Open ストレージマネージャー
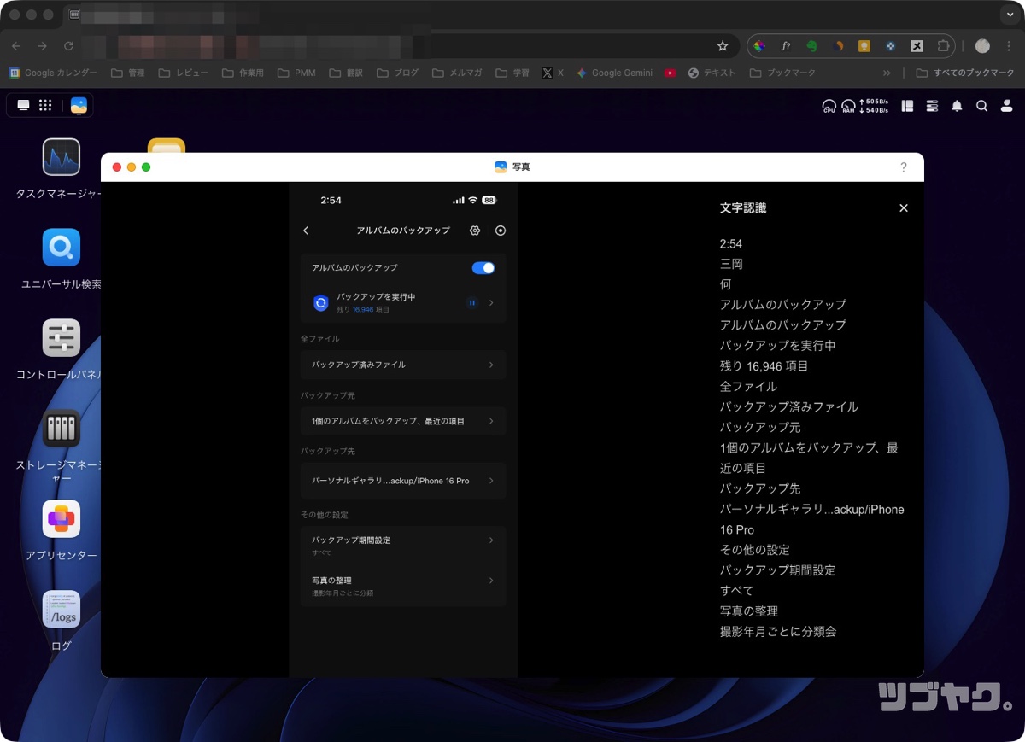Viewport: 1025px width, 742px height. 60,429
